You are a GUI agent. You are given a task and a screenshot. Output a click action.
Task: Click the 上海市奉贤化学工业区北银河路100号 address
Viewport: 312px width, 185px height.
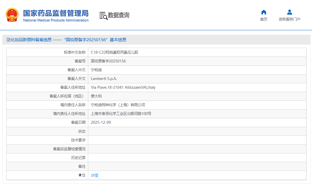coord(121,114)
